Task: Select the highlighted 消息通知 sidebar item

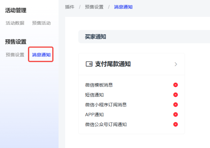Action: pos(41,55)
